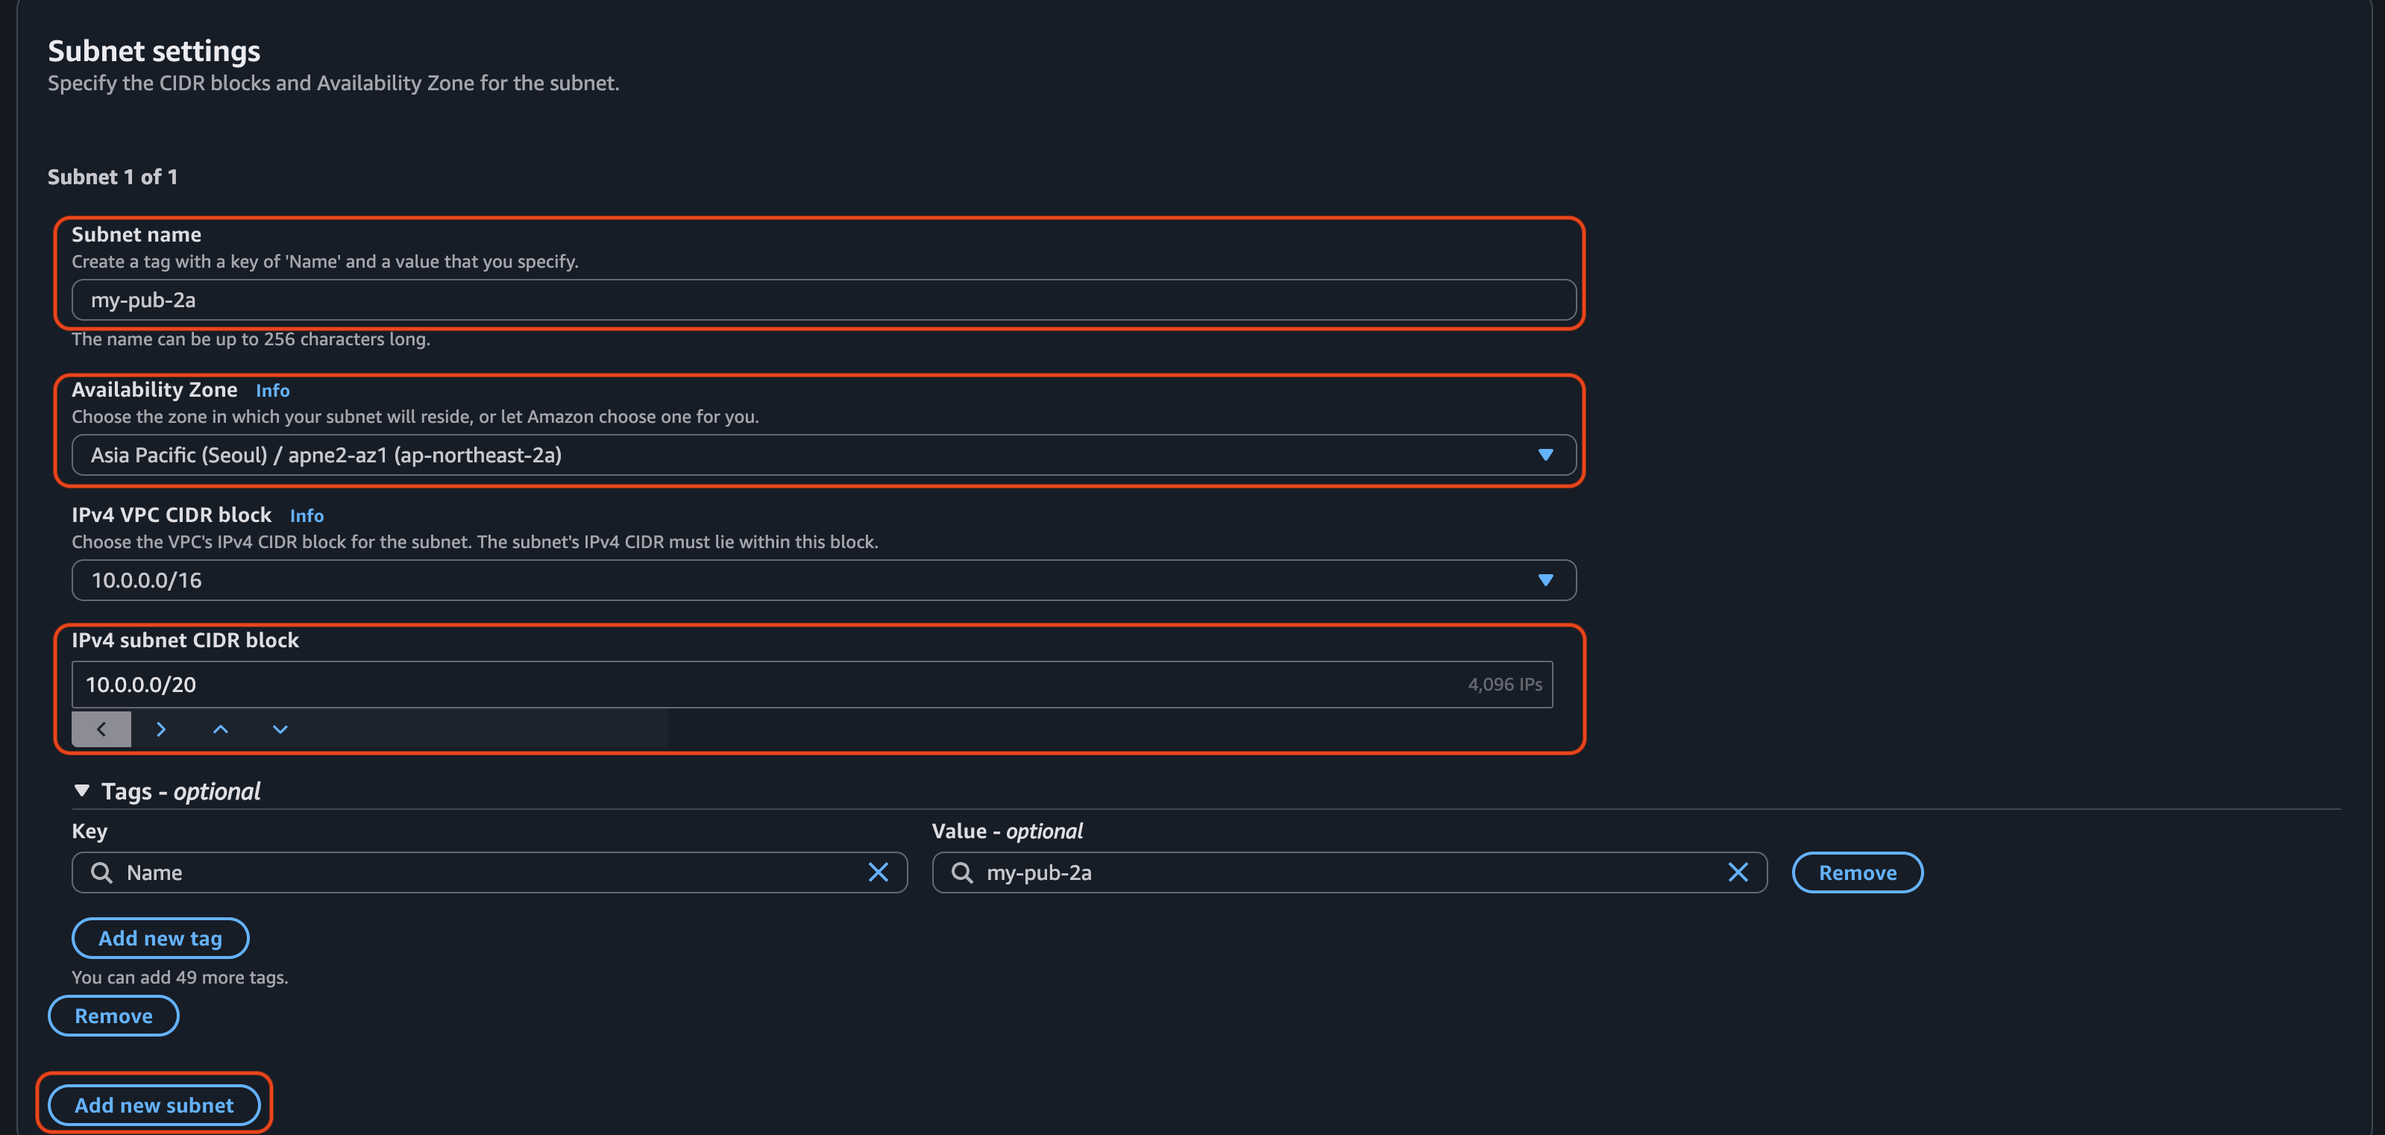
Task: Click the Add new subnet button
Action: pos(154,1104)
